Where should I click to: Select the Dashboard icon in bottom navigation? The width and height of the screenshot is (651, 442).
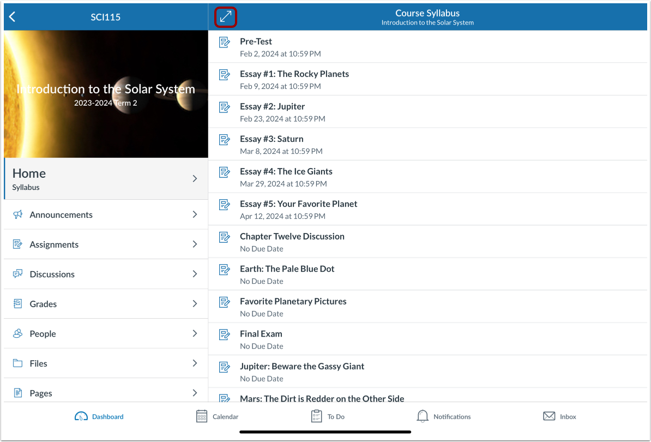[x=81, y=416]
